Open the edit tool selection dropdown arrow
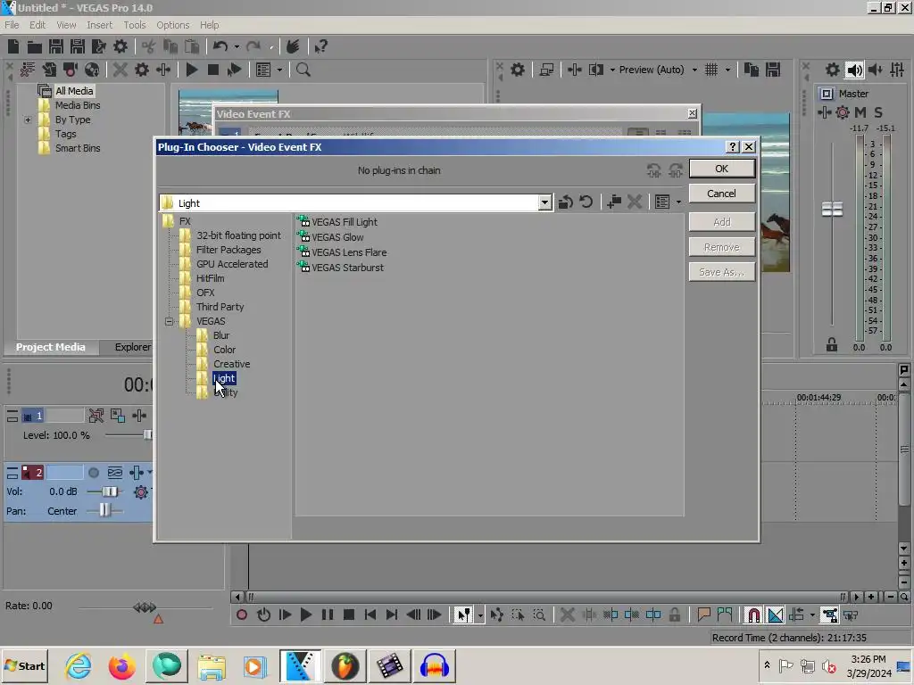The image size is (914, 685). [480, 615]
